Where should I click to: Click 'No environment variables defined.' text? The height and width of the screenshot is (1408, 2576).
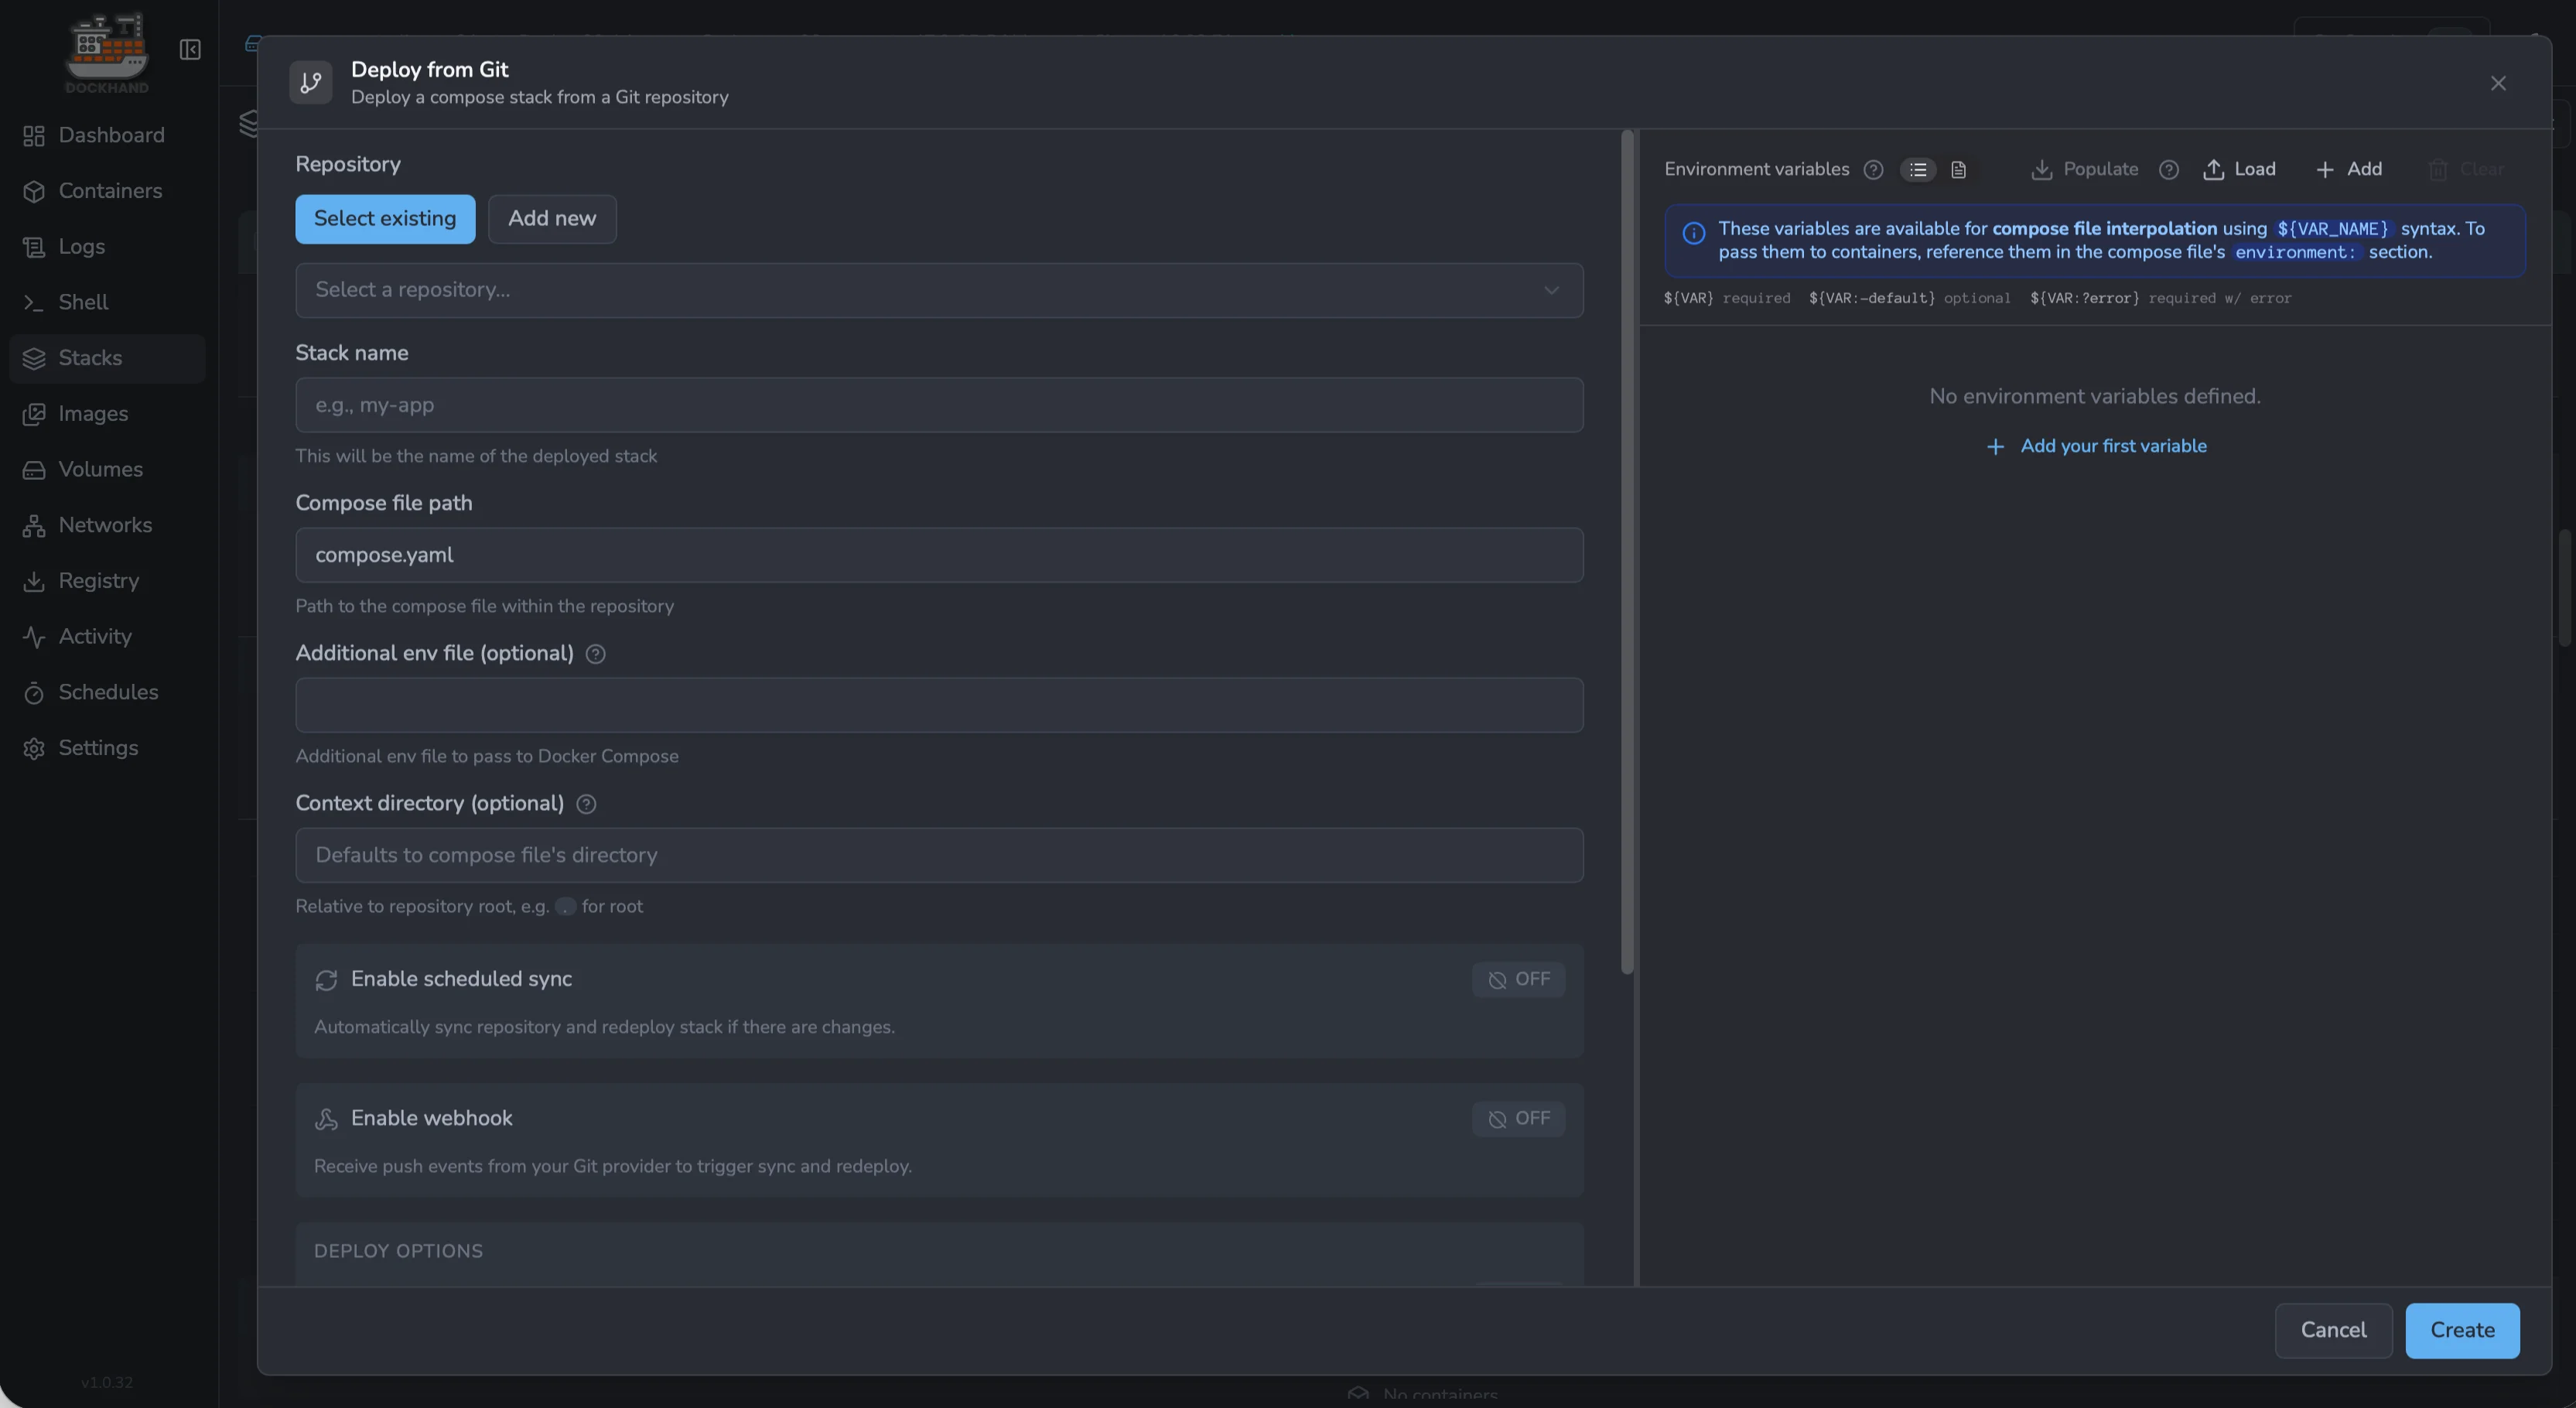pyautogui.click(x=2094, y=396)
